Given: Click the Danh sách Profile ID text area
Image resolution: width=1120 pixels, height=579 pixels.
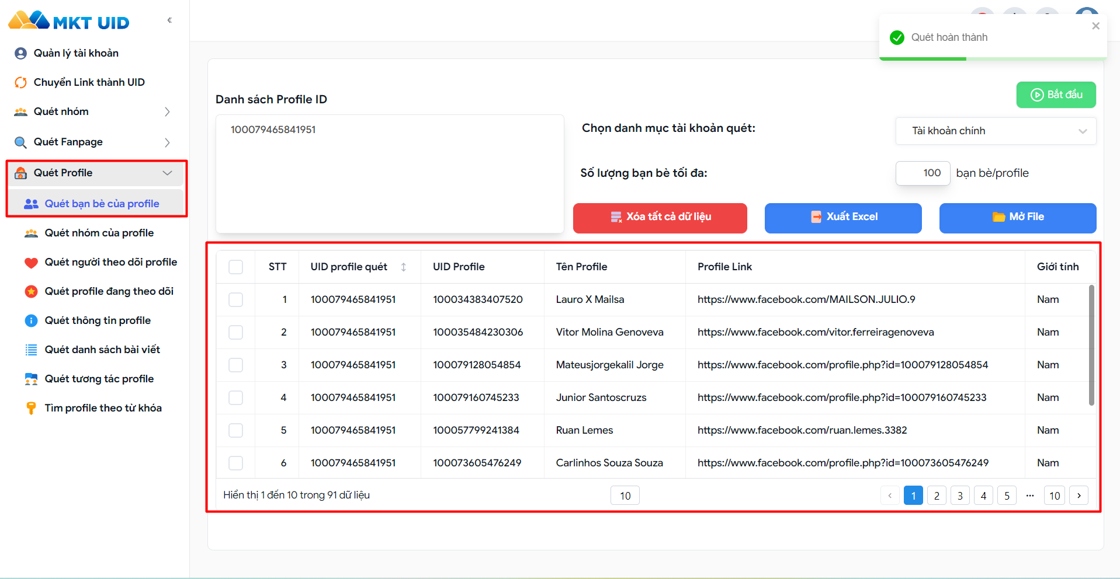Looking at the screenshot, I should (x=390, y=174).
